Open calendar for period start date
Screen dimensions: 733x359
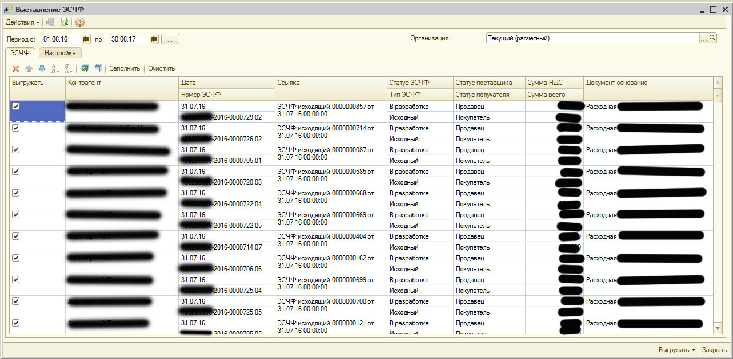86,39
